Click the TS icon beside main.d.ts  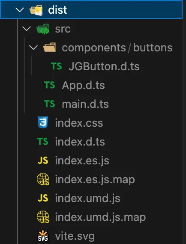point(50,104)
